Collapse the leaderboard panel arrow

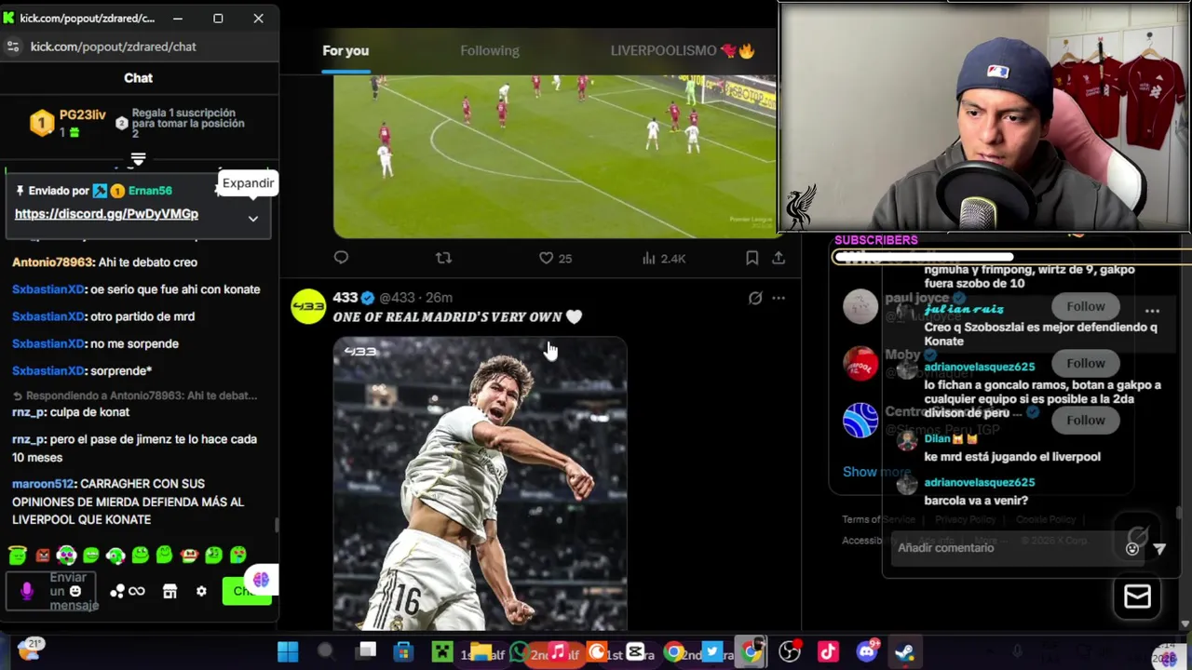tap(138, 160)
